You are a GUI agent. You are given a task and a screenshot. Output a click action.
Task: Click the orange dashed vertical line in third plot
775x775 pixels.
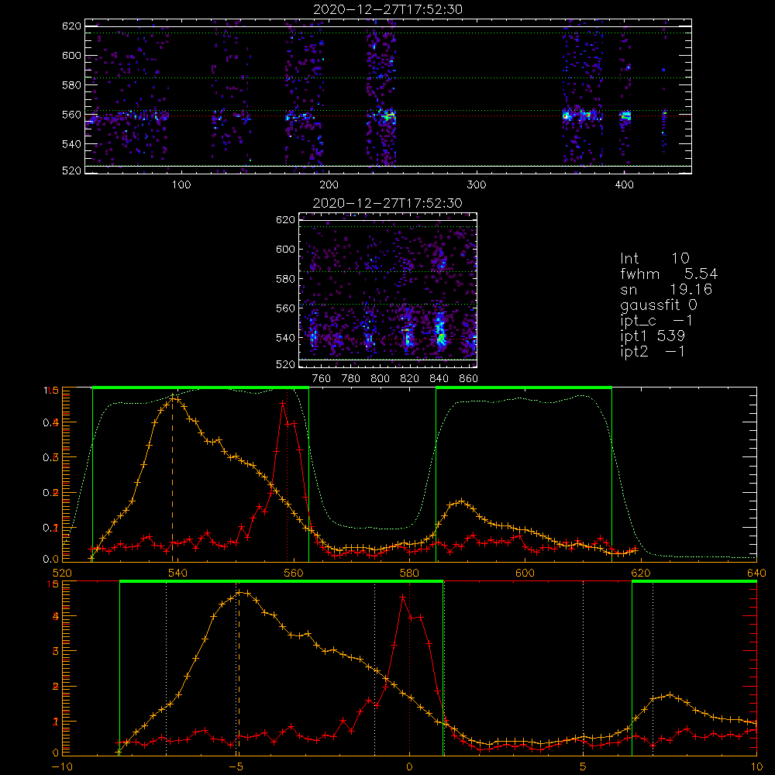(173, 477)
